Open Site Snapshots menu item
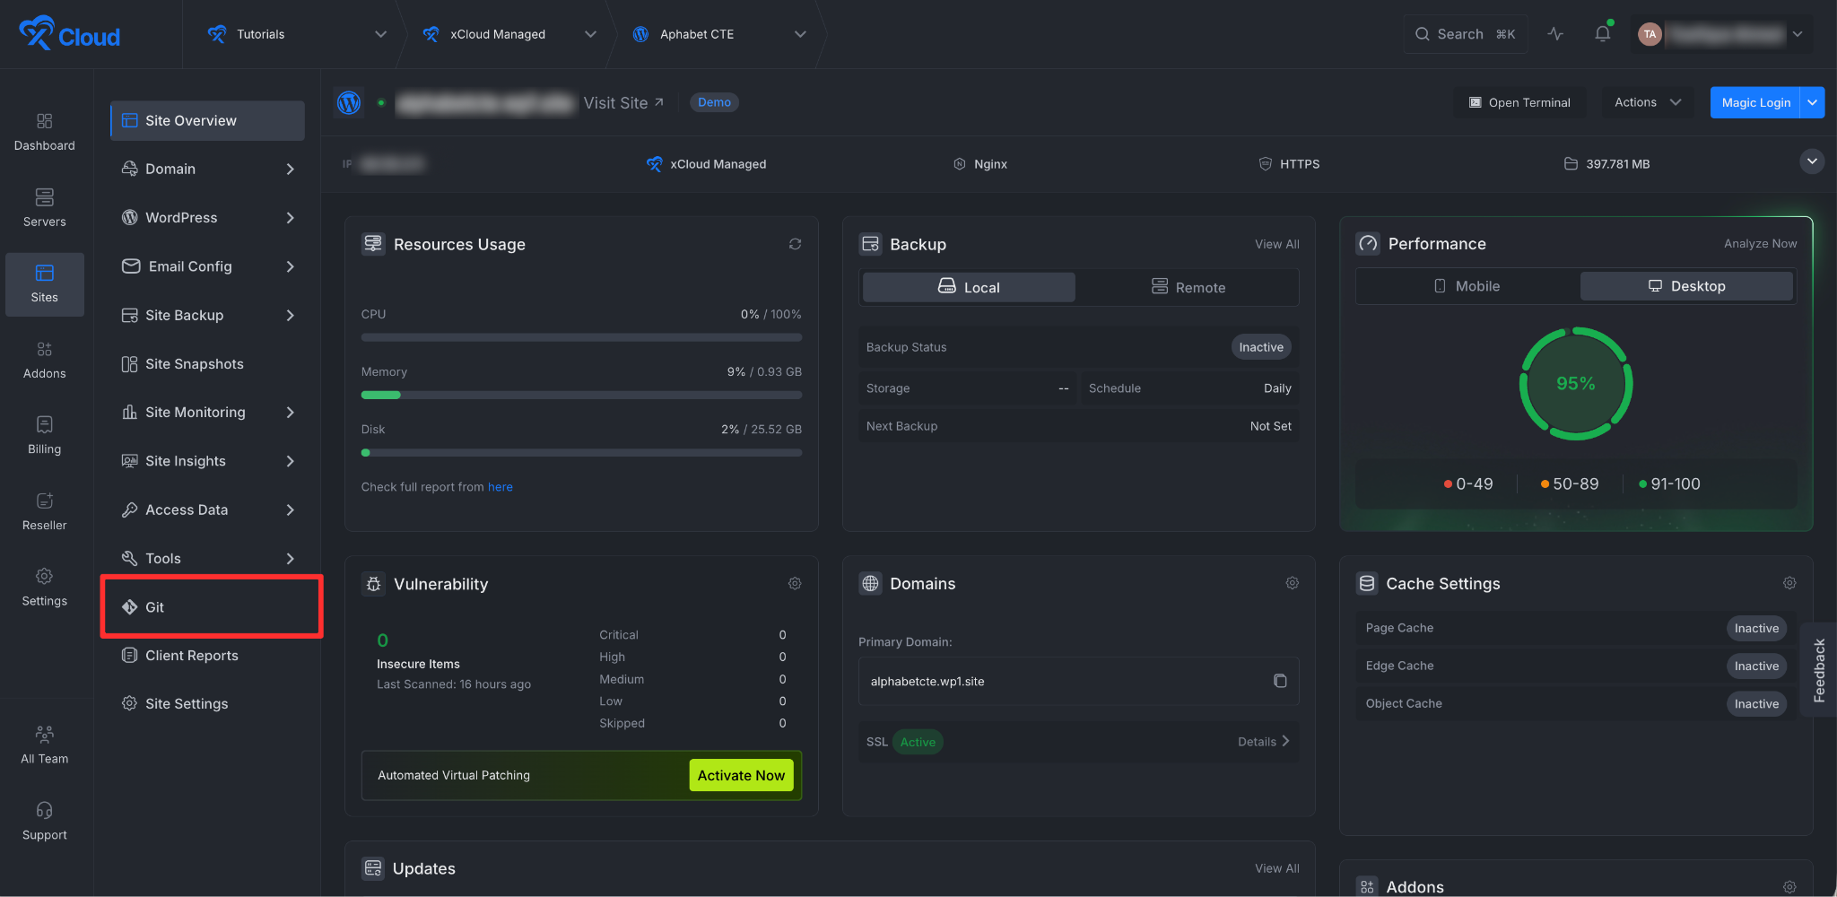 [207, 363]
